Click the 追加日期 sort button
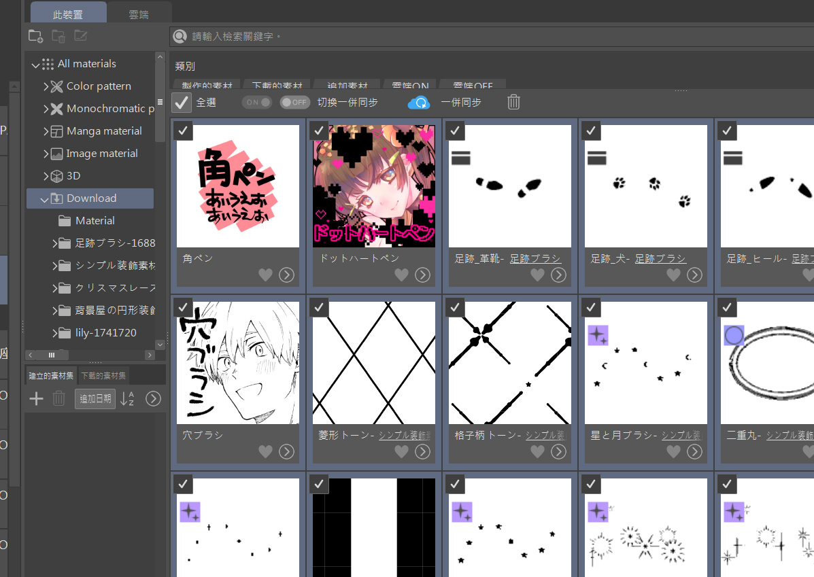The height and width of the screenshot is (577, 814). 95,398
